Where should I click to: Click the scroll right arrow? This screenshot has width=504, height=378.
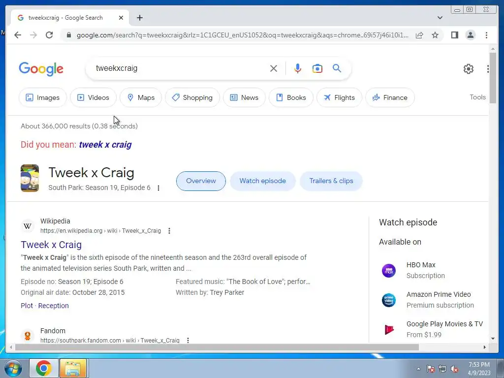(x=485, y=347)
